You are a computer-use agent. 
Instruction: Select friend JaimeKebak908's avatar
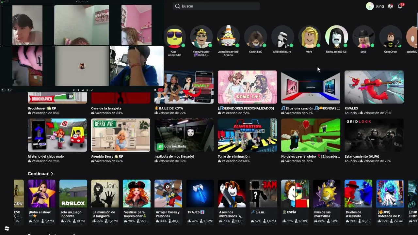coord(228,37)
